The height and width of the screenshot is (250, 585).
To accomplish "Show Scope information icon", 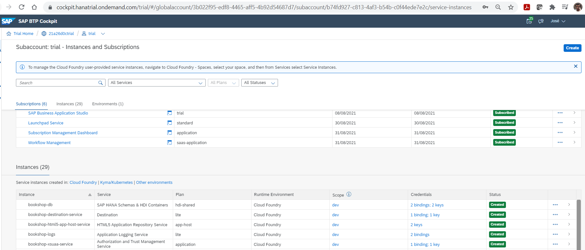I will coord(349,194).
